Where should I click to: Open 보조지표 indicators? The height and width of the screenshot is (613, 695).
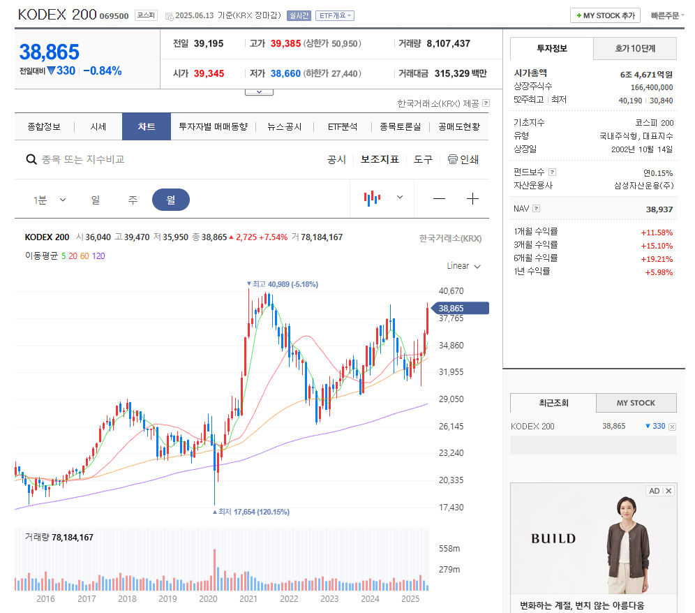380,159
